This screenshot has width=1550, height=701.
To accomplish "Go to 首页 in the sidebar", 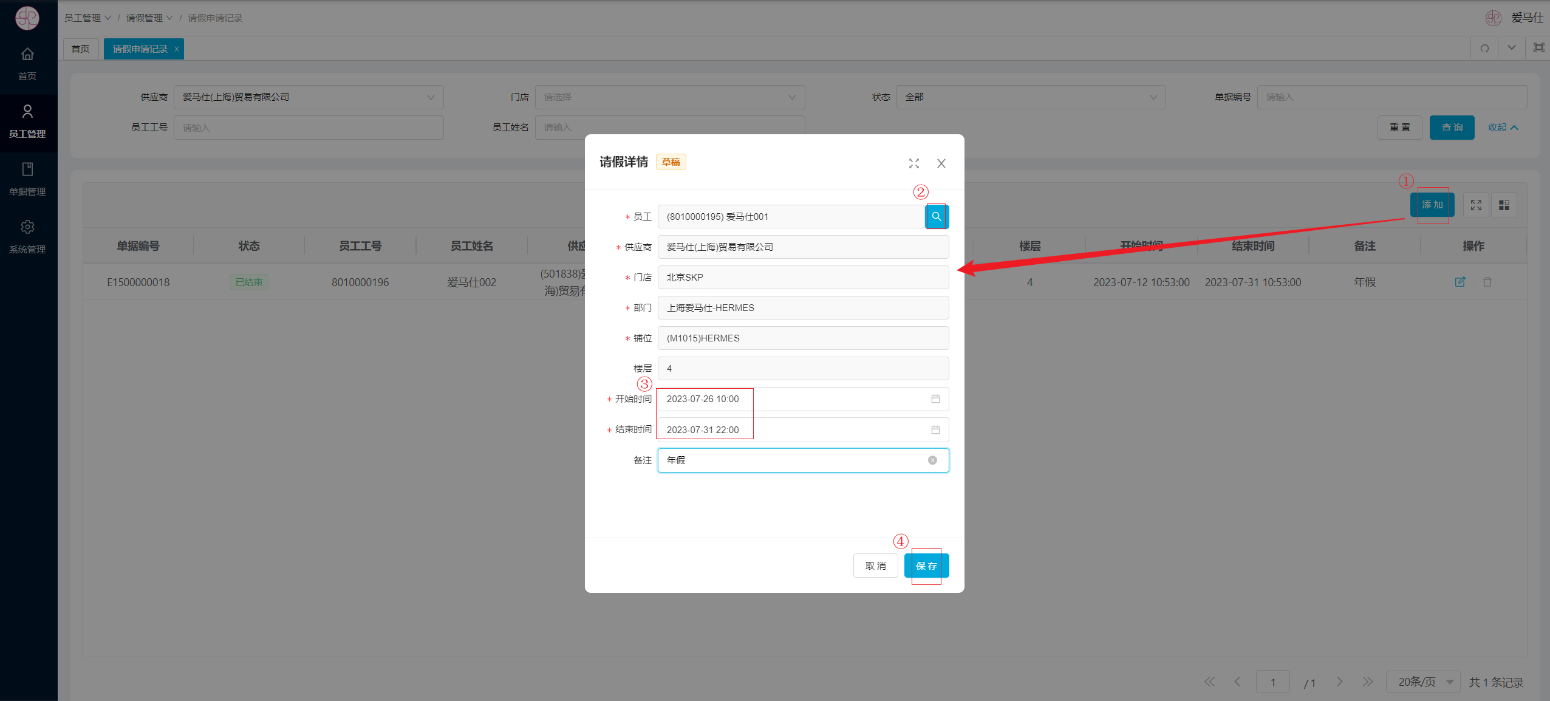I will coord(27,64).
